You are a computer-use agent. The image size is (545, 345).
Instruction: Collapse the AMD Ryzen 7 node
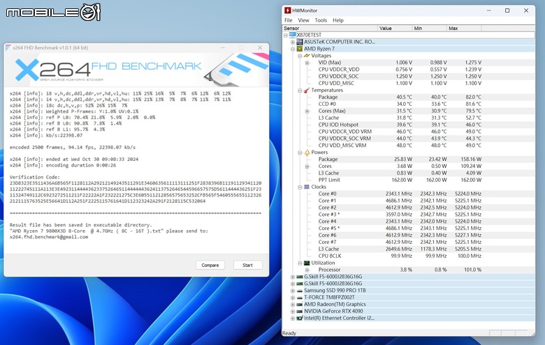point(293,49)
